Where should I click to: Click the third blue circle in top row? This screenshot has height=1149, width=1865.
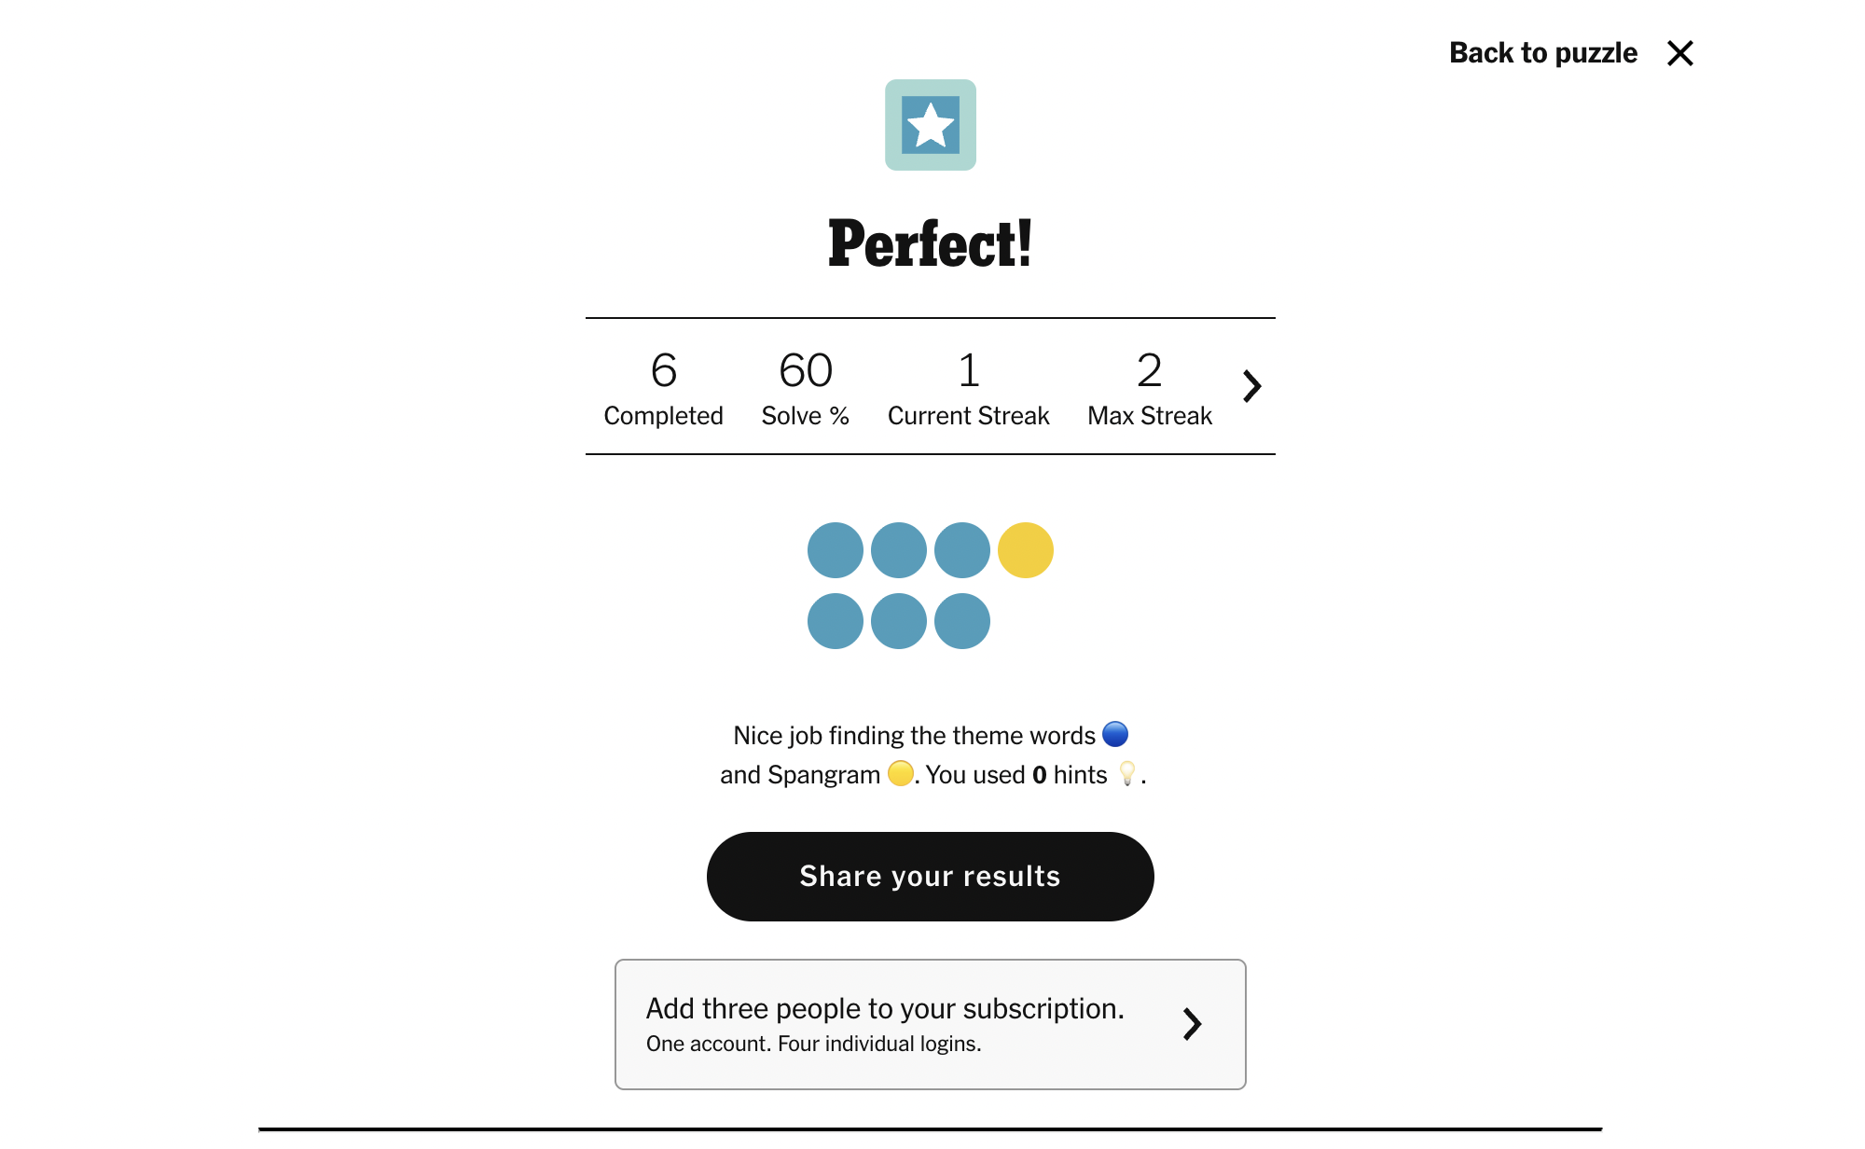961,550
